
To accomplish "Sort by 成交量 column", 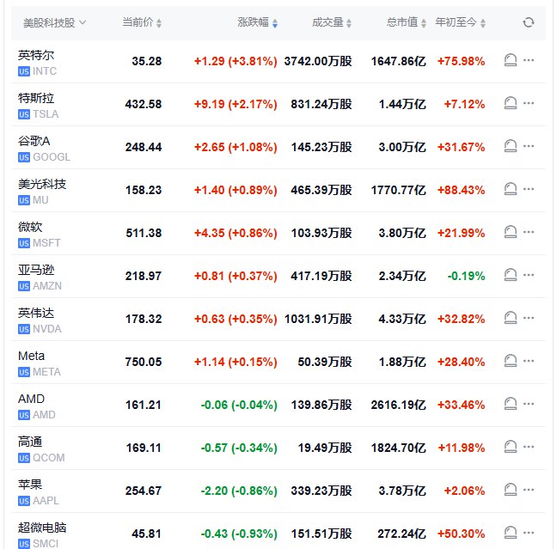I will (x=332, y=22).
